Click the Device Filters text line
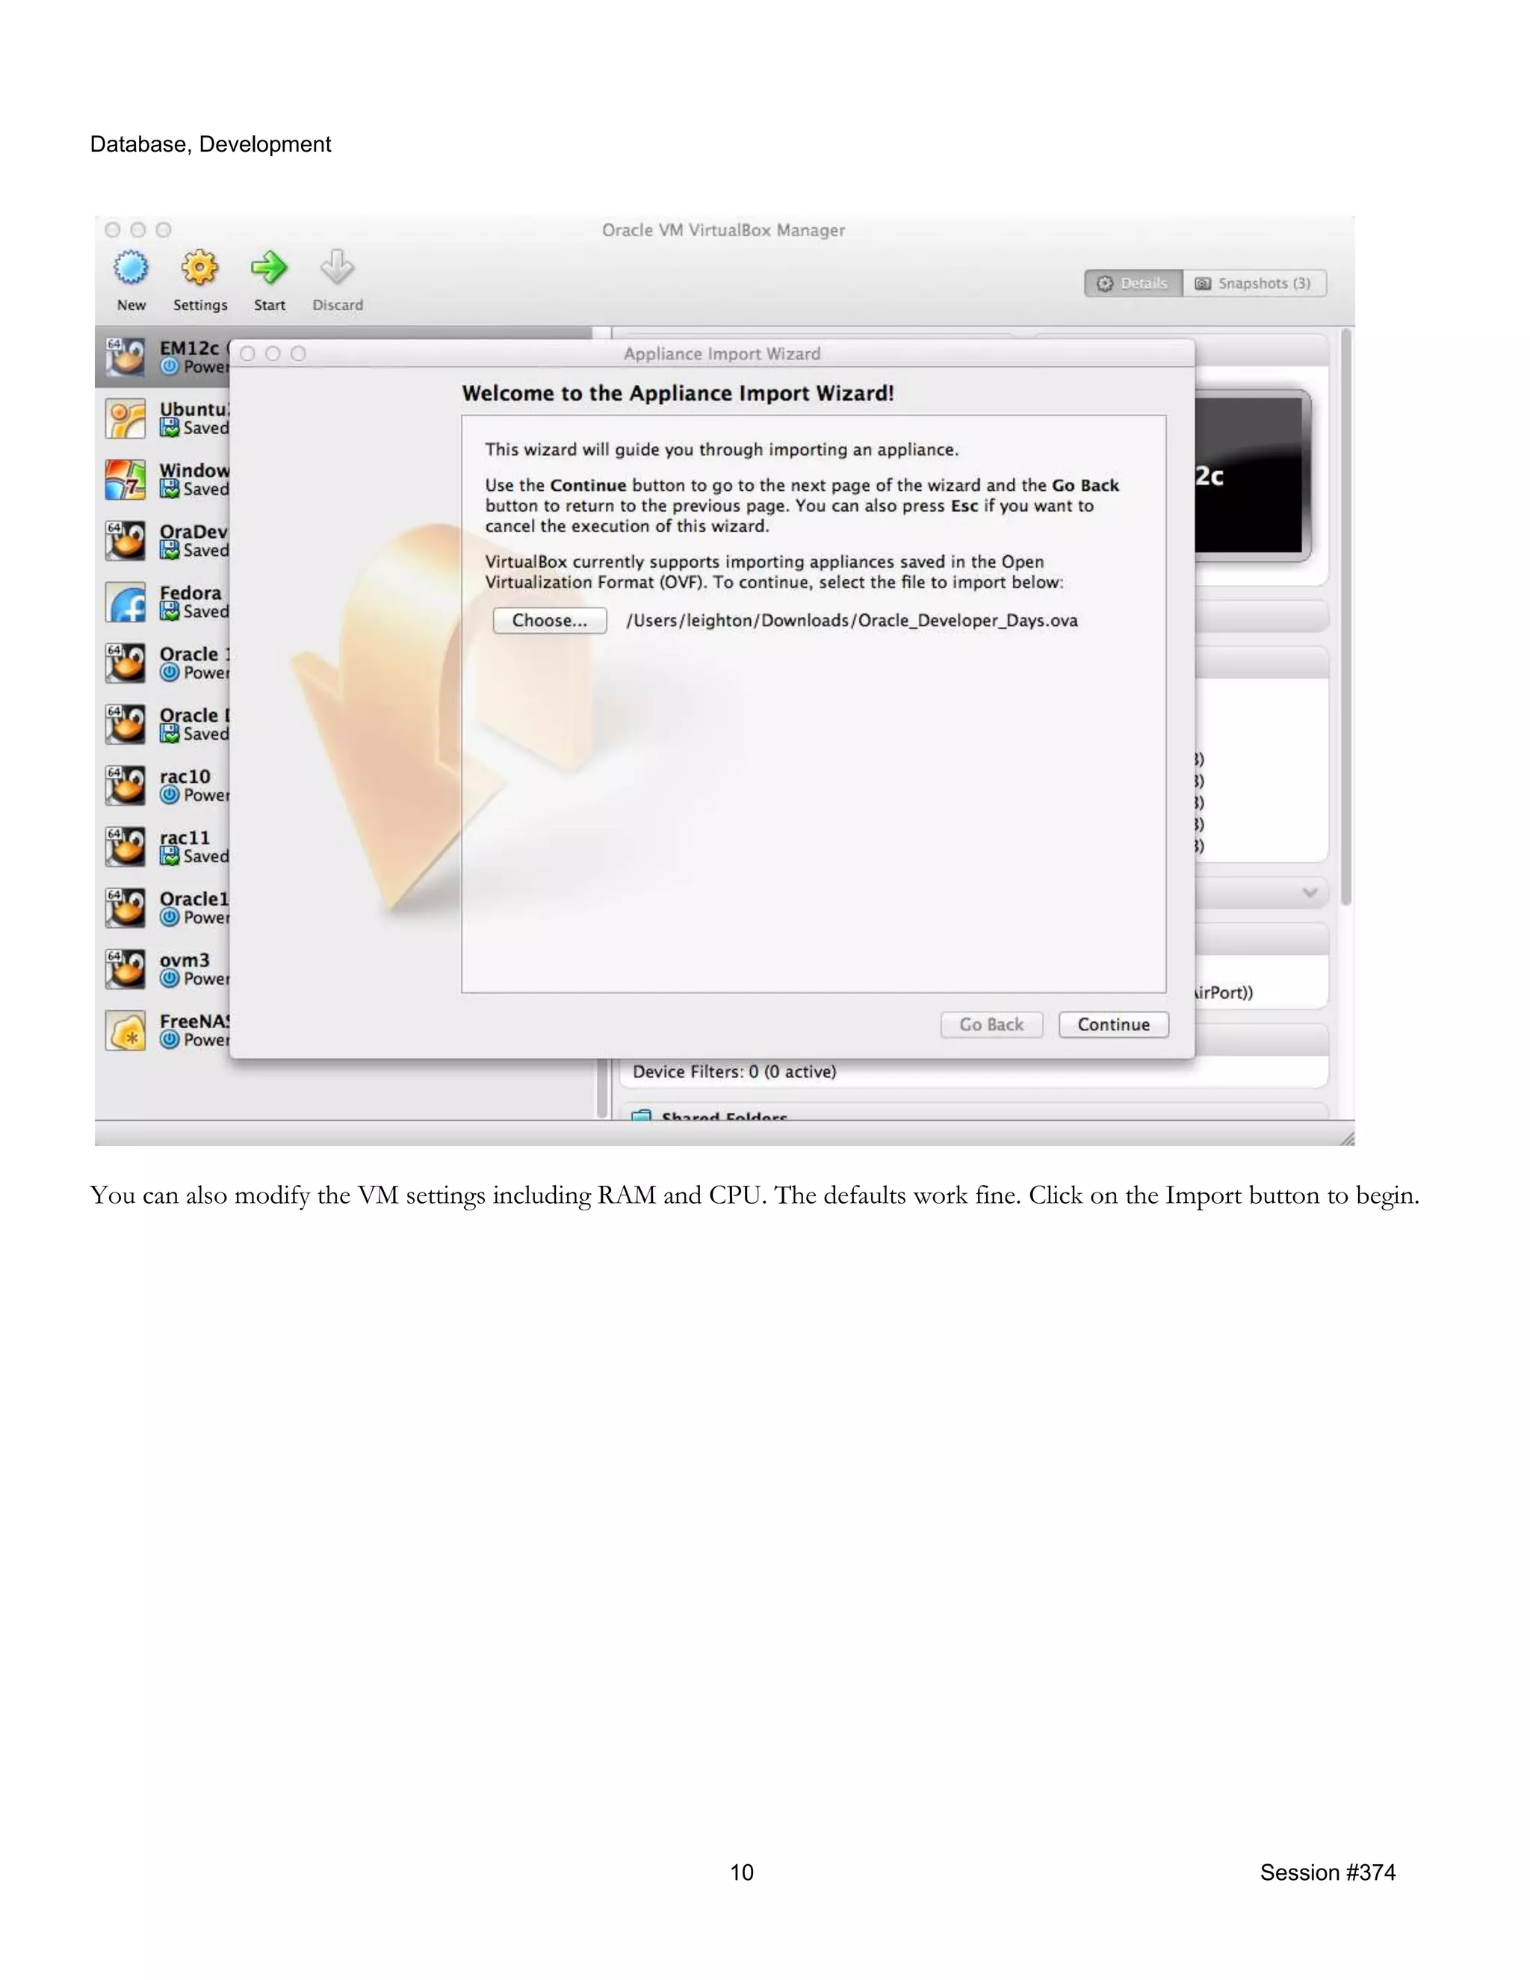Viewport: 1530px width, 1980px height. [734, 1071]
